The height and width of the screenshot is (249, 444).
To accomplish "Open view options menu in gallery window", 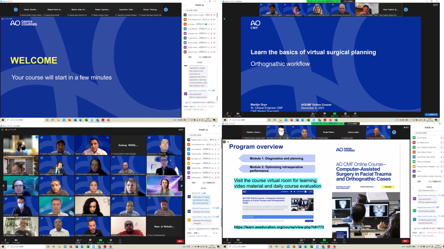I will 181,130.
